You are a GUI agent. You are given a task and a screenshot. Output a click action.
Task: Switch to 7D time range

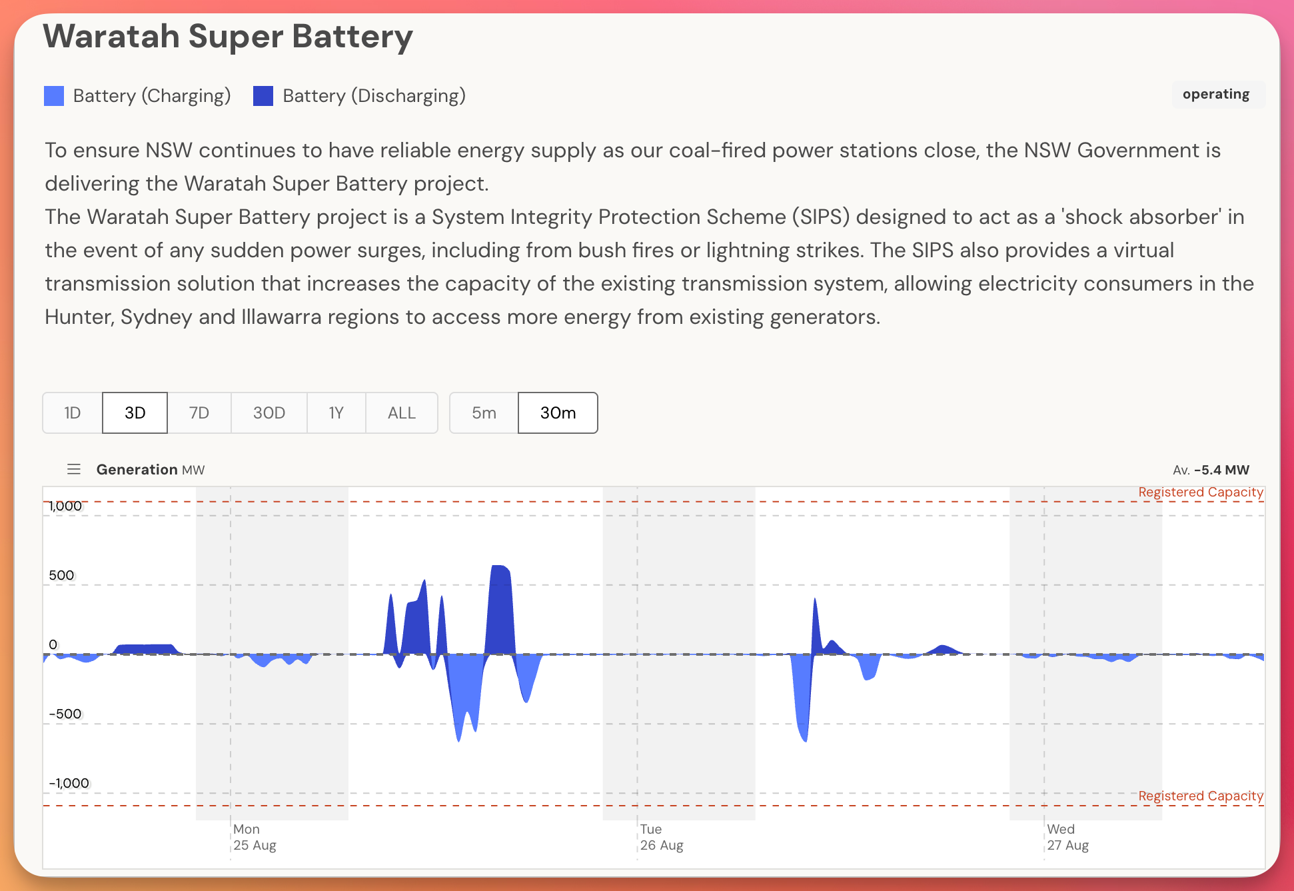pos(199,413)
